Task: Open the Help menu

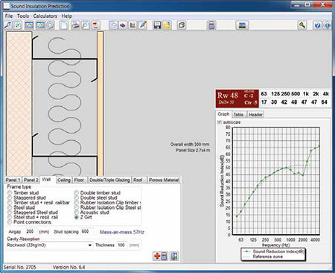Action: tap(67, 16)
